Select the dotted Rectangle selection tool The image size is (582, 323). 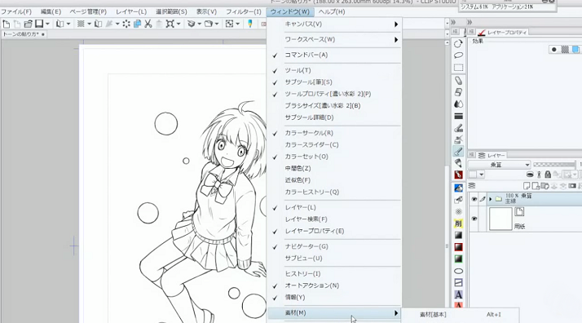pos(458,68)
